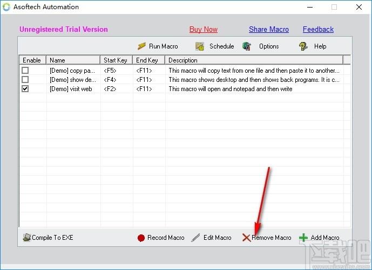Sort by the Description column header
Viewport: 372px width, 270px height.
pos(254,60)
